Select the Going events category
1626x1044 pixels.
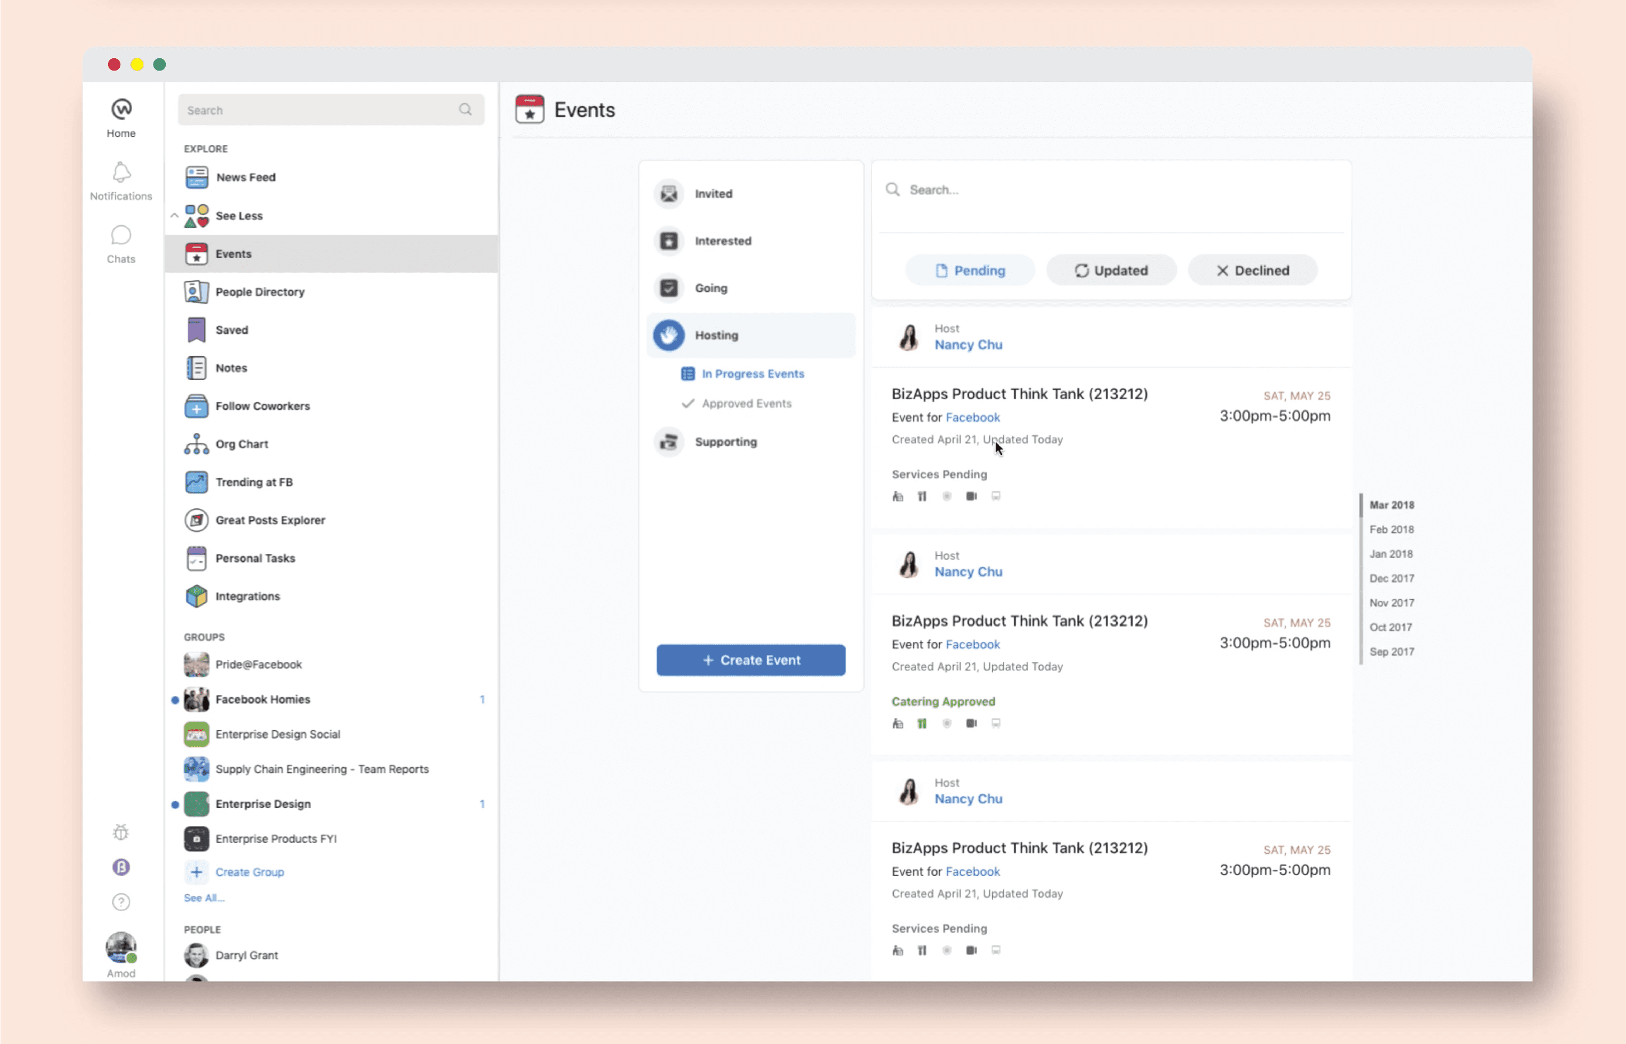(710, 288)
